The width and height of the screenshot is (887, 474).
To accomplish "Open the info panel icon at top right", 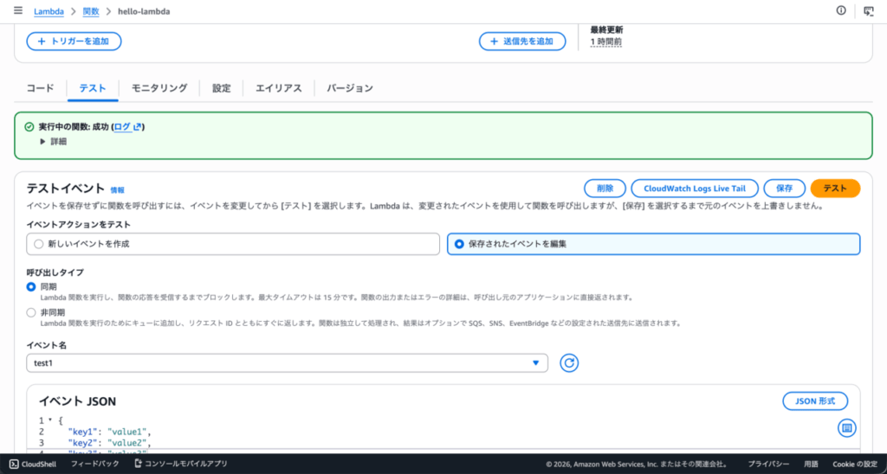I will [841, 10].
